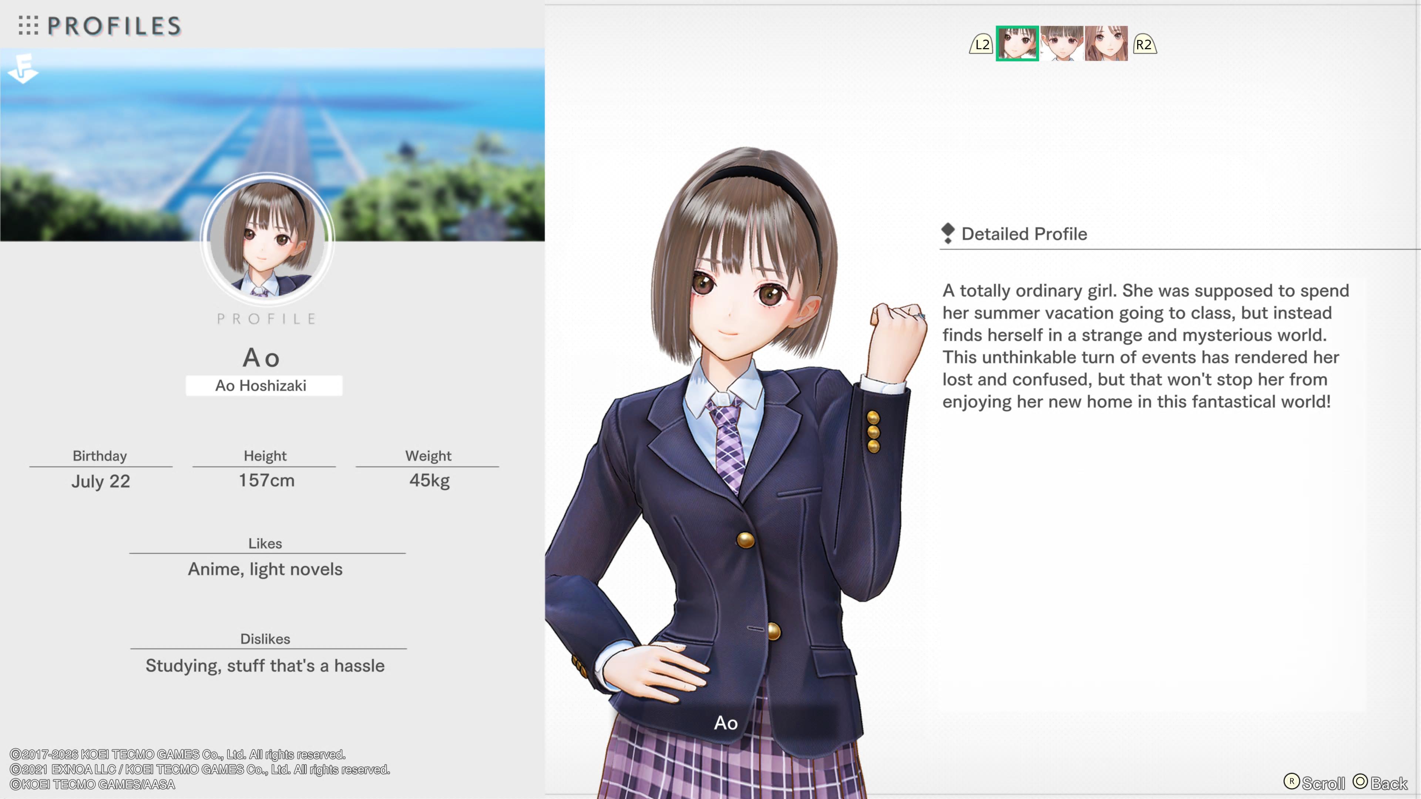This screenshot has width=1421, height=799.
Task: Click the ©2021 EXNOA LLC copyright line
Action: pyautogui.click(x=200, y=769)
